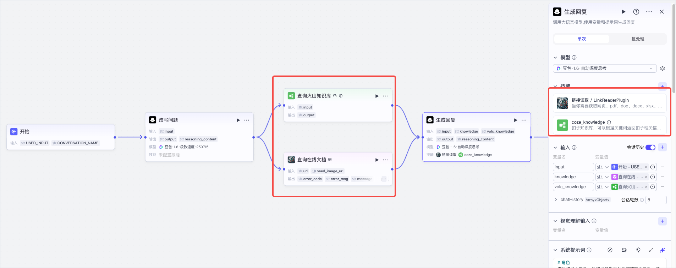The height and width of the screenshot is (268, 676).
Task: Open 链接读取 / LinkReaderPlugin skill card
Action: (x=610, y=103)
